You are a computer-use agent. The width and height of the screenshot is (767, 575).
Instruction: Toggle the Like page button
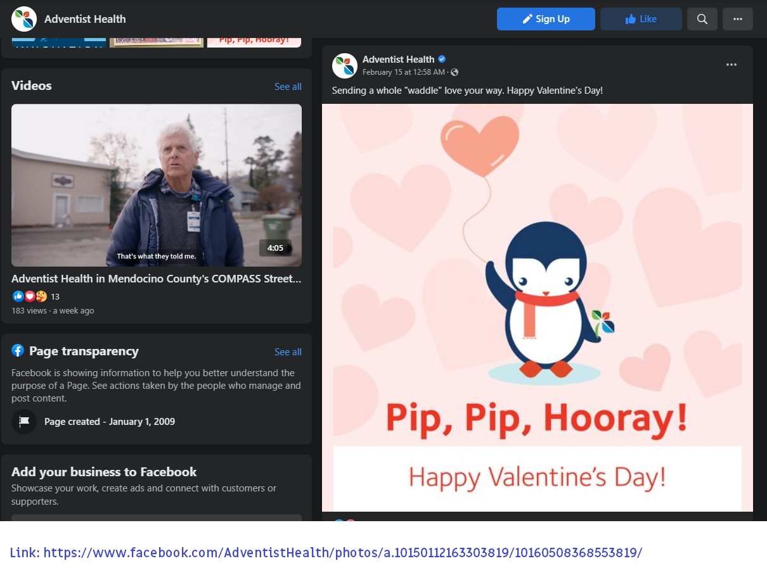641,19
